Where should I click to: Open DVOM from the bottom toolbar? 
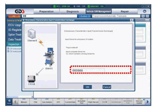click(105, 102)
